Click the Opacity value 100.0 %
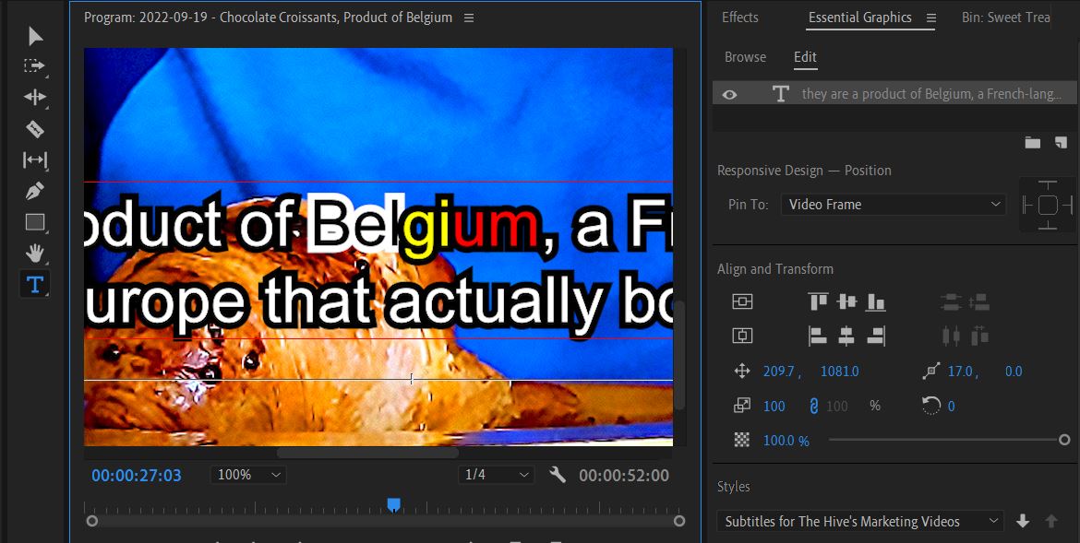1080x543 pixels. click(786, 441)
